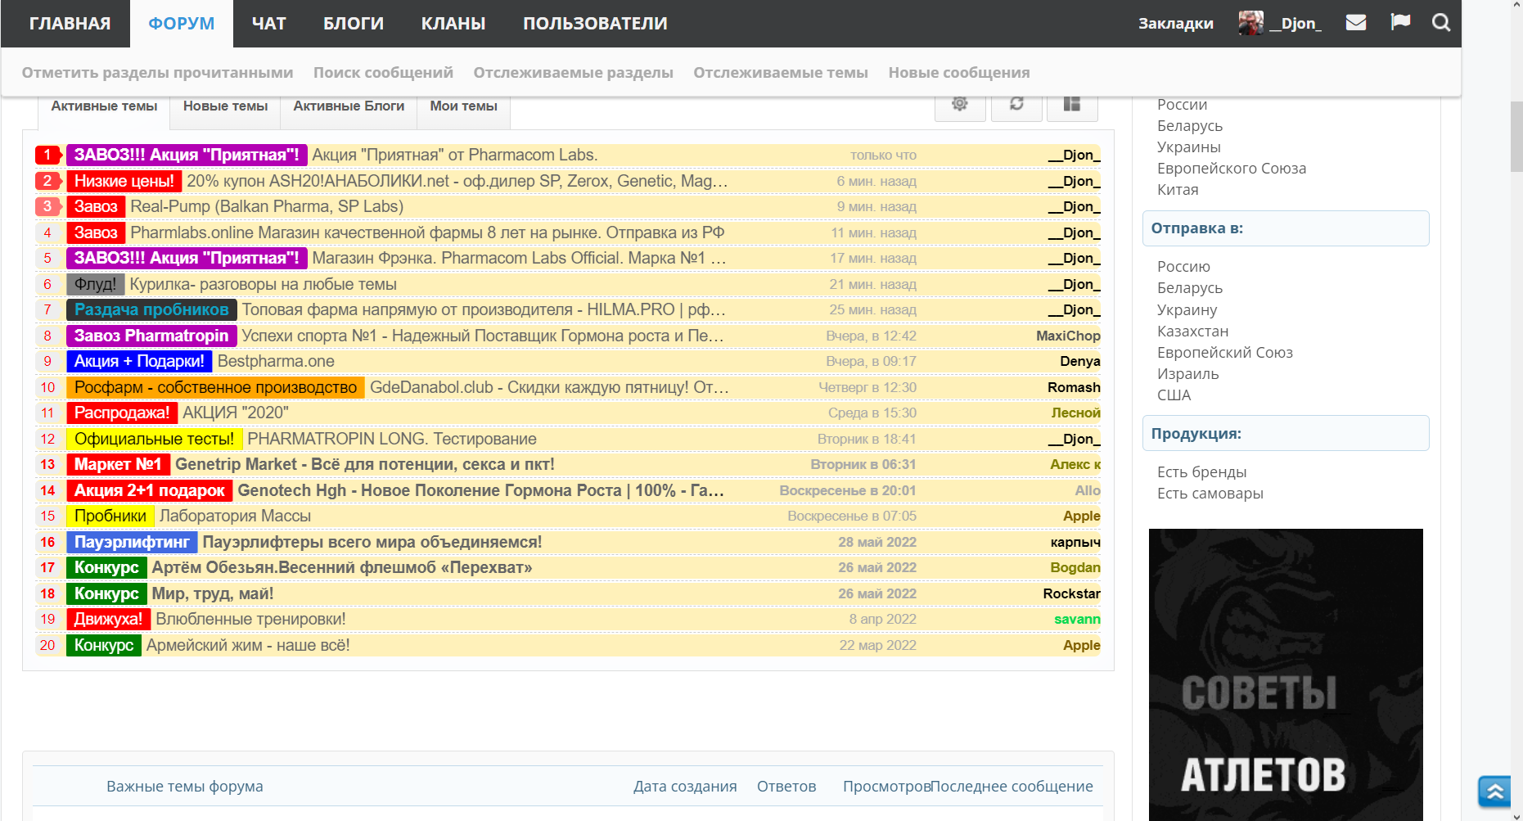The width and height of the screenshot is (1523, 821).
Task: Open Мои темы tab
Action: [463, 106]
